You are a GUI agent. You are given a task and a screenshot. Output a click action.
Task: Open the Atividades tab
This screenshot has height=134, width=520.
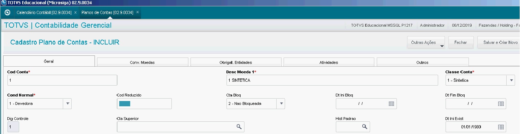[329, 62]
